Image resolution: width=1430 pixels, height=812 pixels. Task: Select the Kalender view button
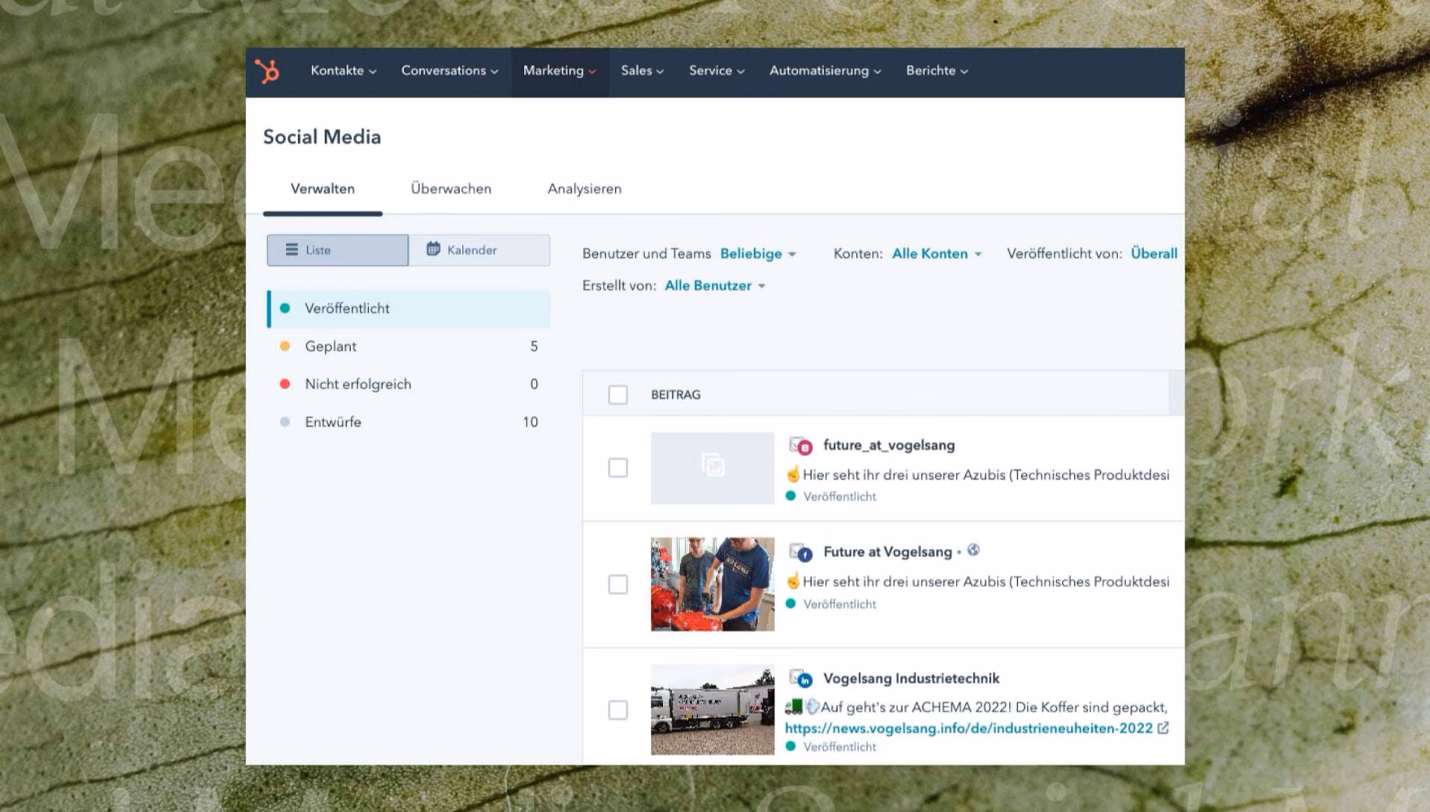(x=479, y=250)
